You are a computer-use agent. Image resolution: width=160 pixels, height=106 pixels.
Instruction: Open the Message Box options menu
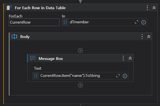tap(123, 58)
